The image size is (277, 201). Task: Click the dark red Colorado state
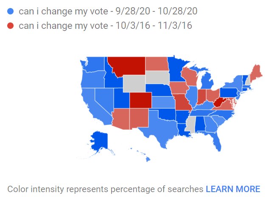140,100
